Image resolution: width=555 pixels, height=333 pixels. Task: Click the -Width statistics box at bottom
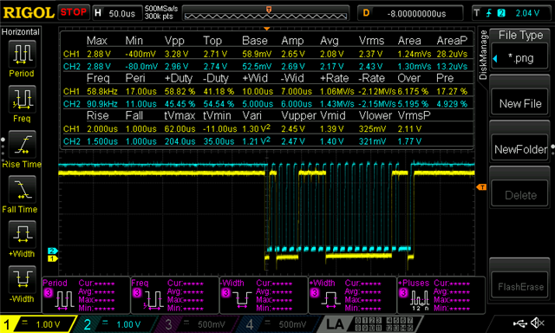(264, 295)
